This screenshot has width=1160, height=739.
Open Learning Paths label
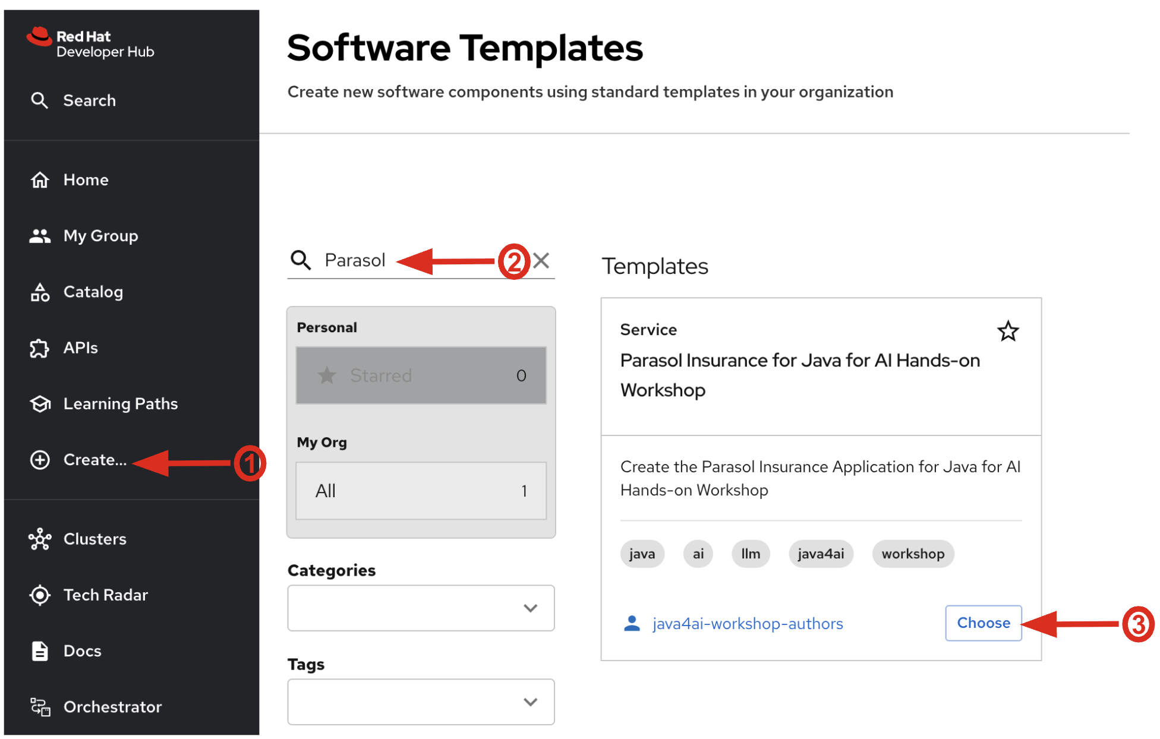tap(121, 404)
